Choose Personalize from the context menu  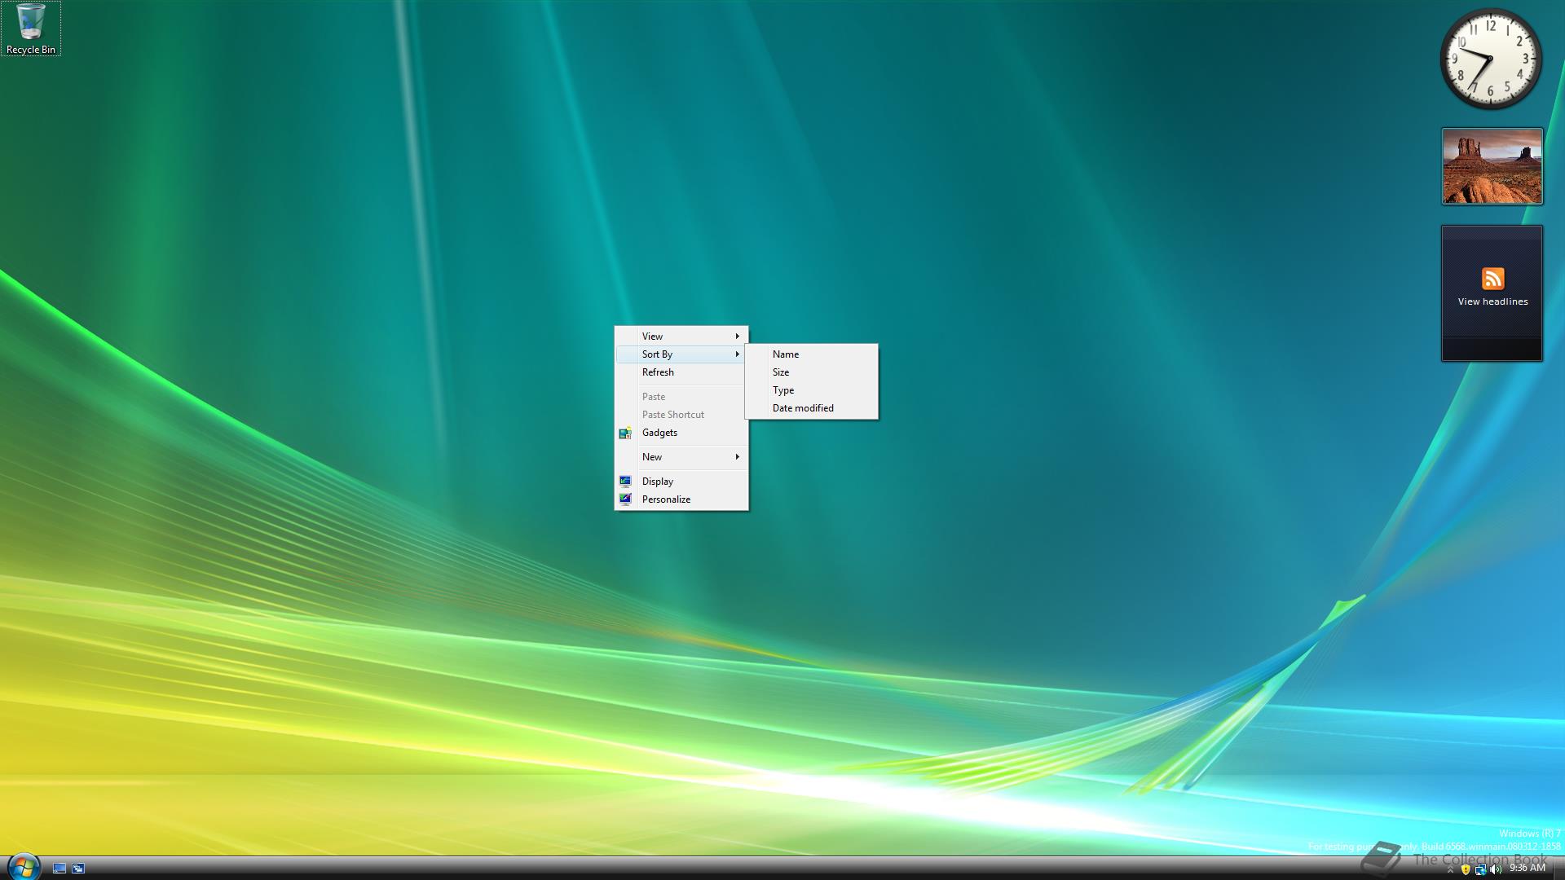point(681,499)
